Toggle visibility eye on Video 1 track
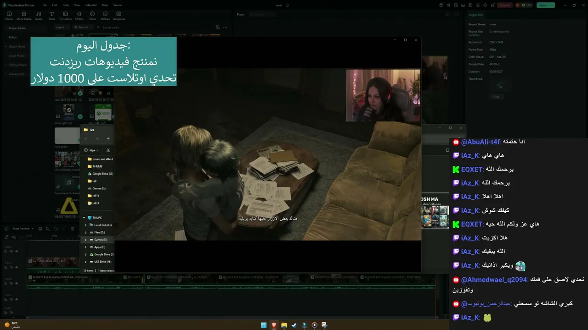 17,300
